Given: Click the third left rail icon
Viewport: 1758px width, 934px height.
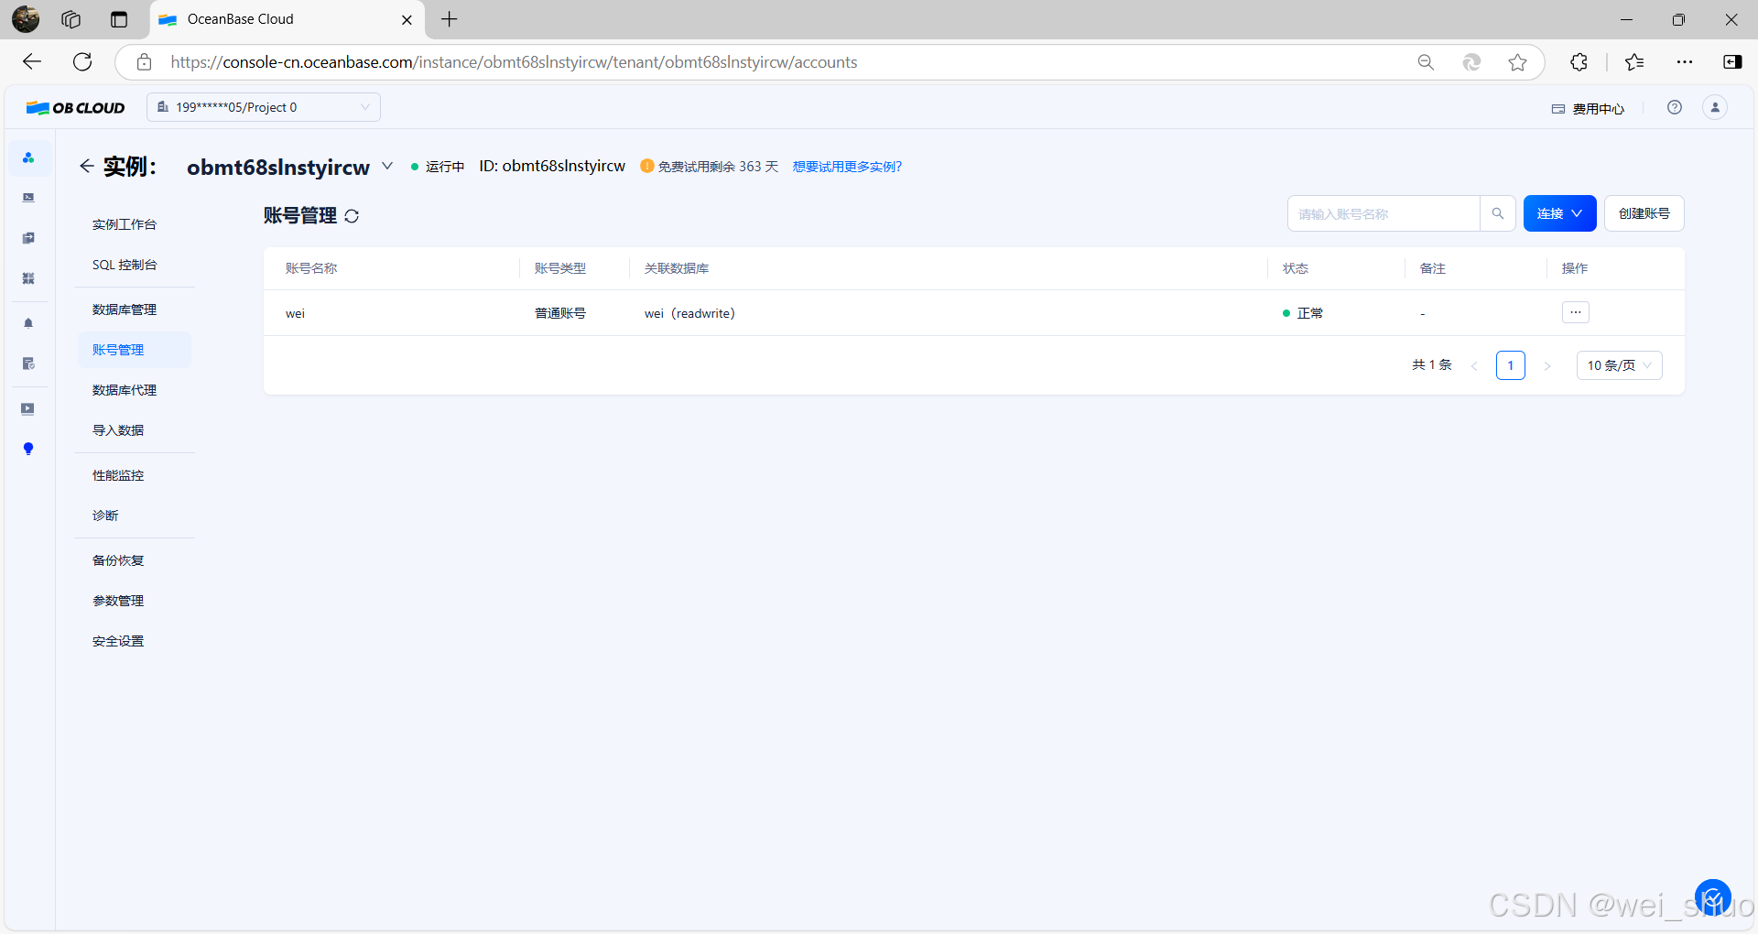Looking at the screenshot, I should click(28, 238).
